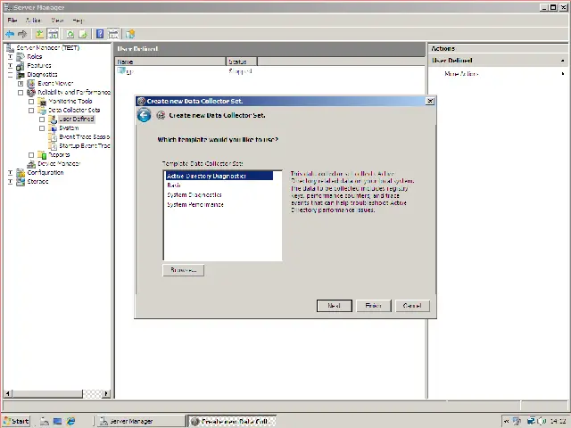
Task: Expand the Storage tree node
Action: [x=10, y=182]
